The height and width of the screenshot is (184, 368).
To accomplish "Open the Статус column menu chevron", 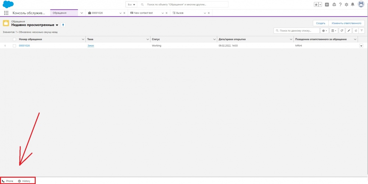I will click(214, 39).
